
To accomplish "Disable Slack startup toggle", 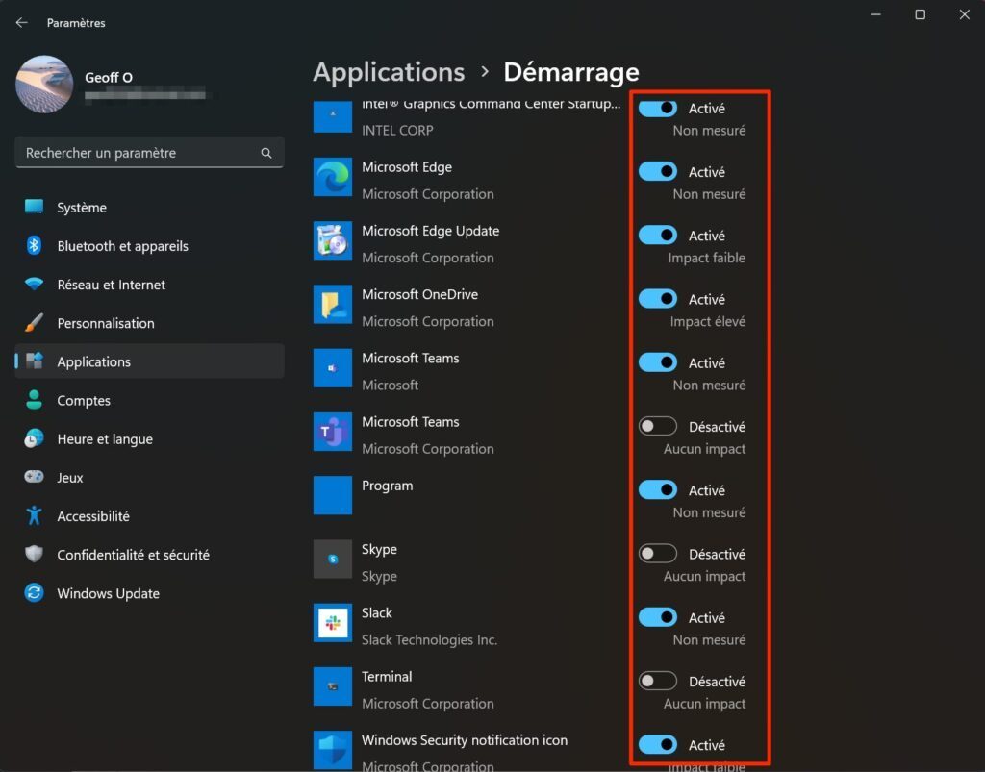I will (658, 617).
